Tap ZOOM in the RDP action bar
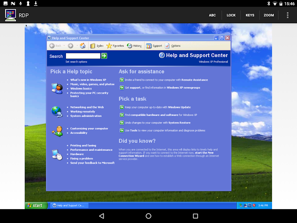Viewport: 297px width, 223px height. click(x=269, y=15)
